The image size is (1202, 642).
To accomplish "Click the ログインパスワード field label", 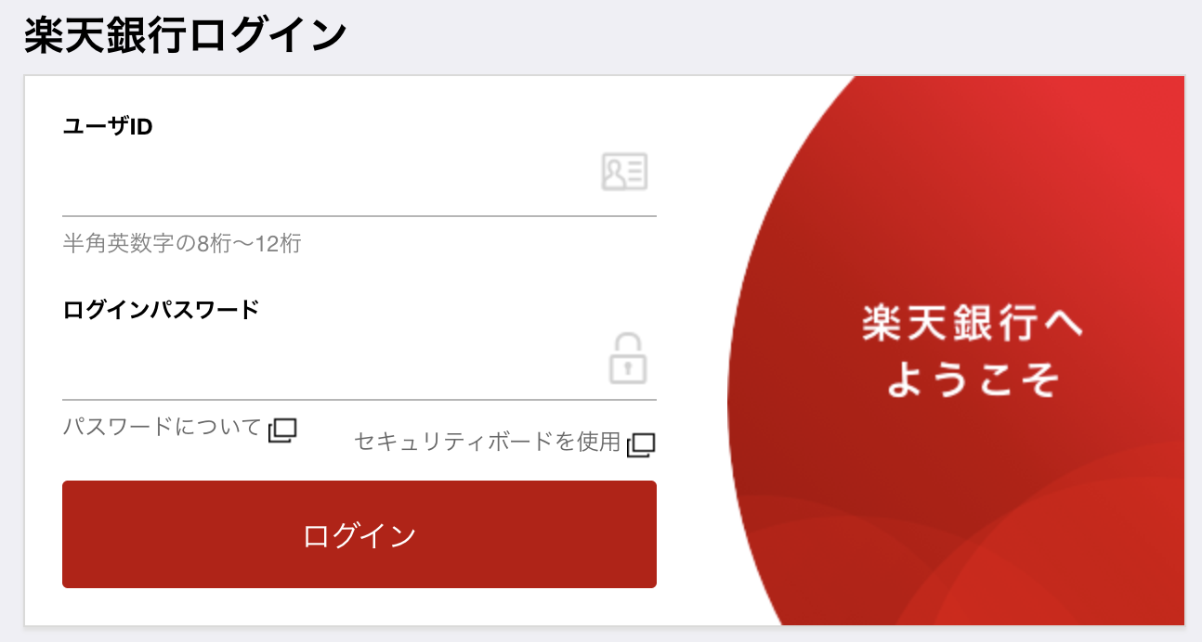I will (x=161, y=311).
